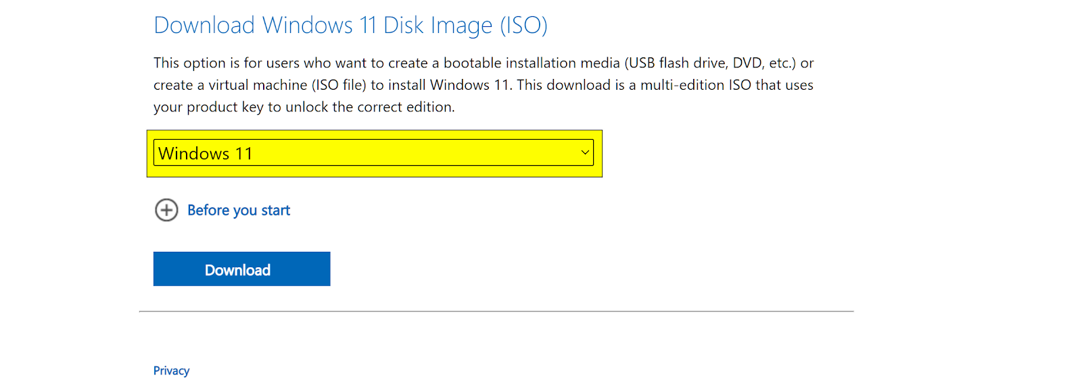Open the Privacy link
Screen dimensions: 1082x386
(x=171, y=370)
